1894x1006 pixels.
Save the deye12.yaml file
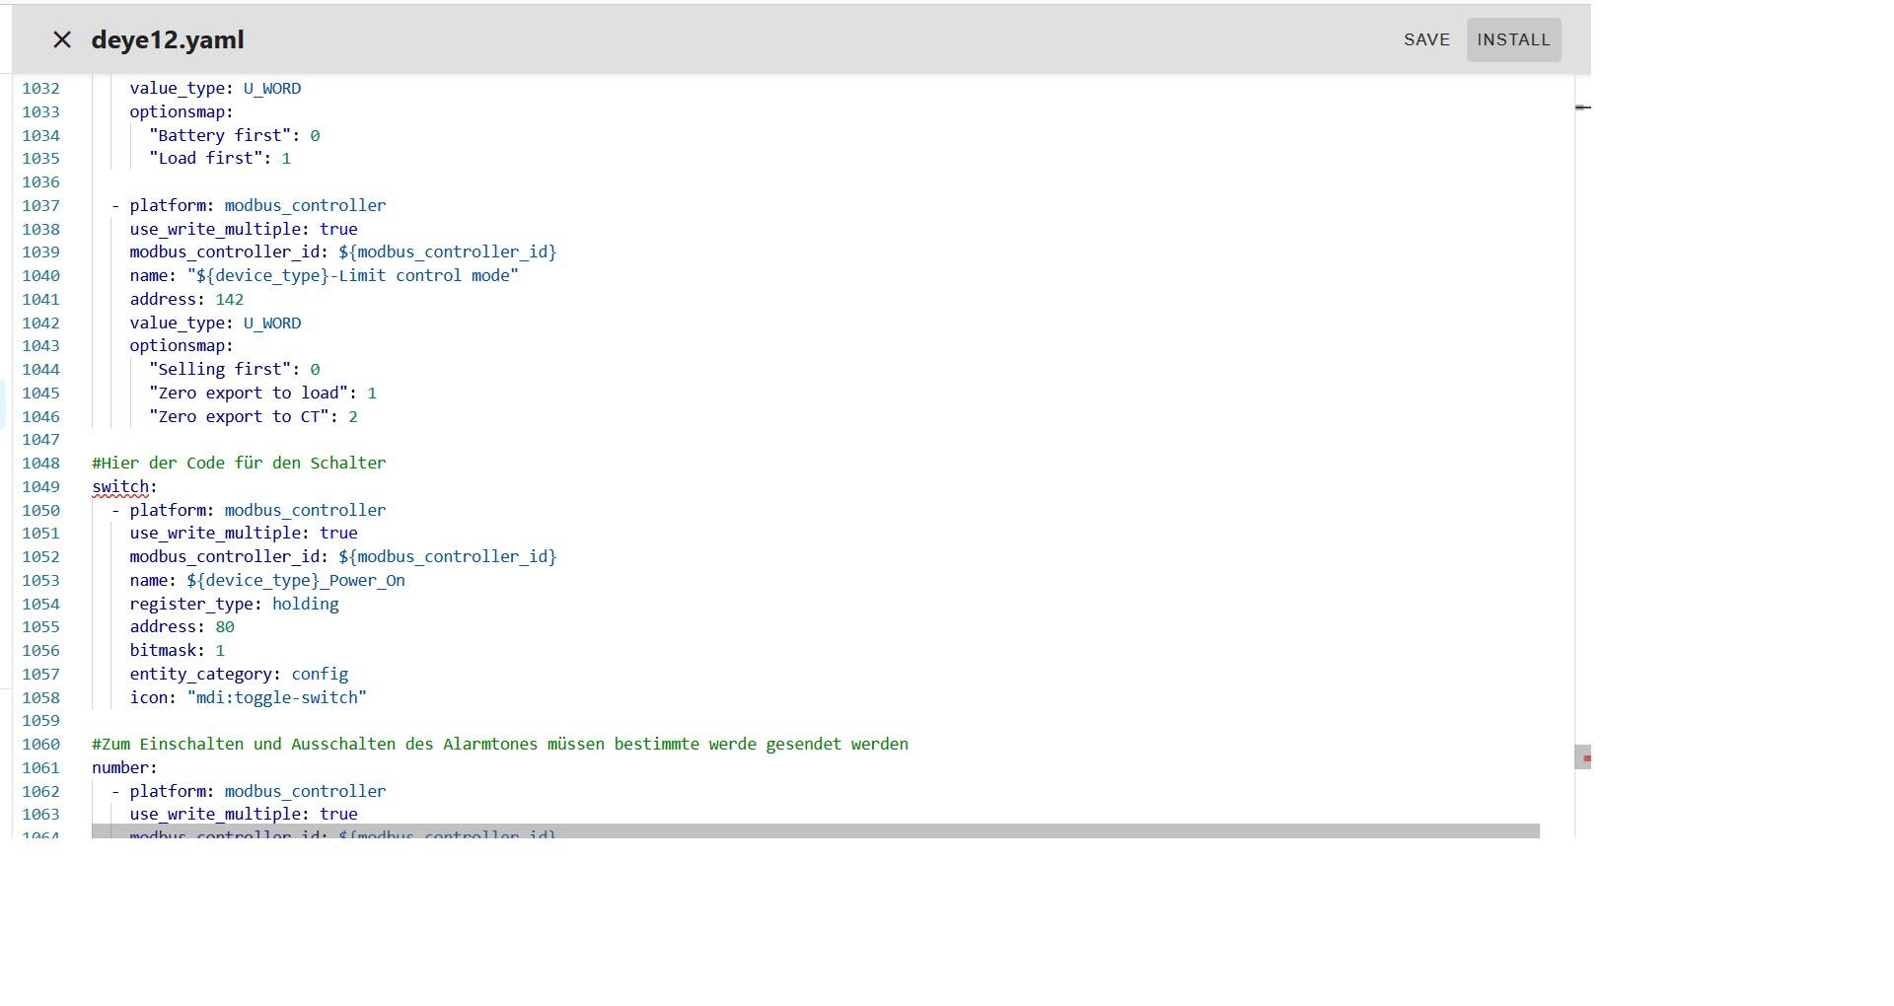1426,39
